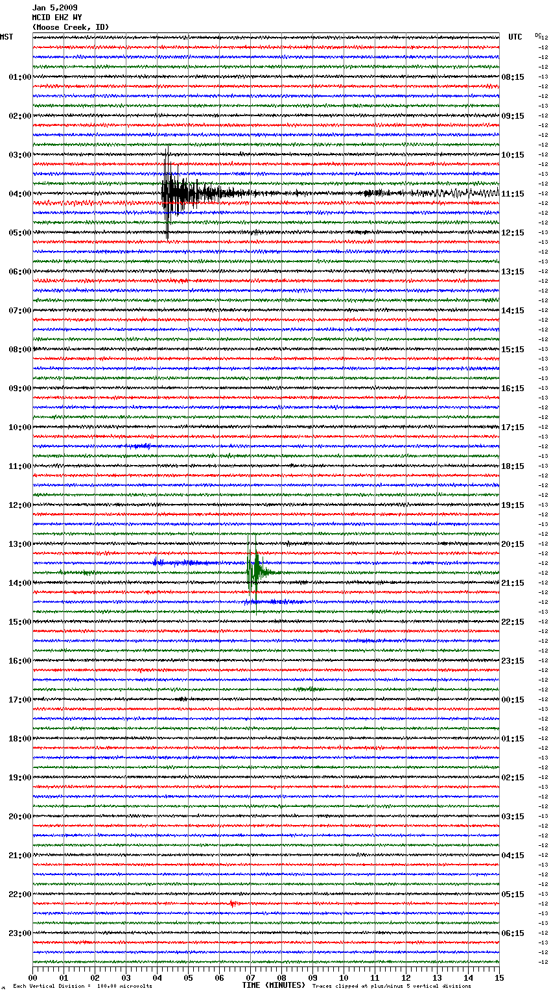551x995 pixels.
Task: Select the 06:00 MST row label
Action: [20, 272]
